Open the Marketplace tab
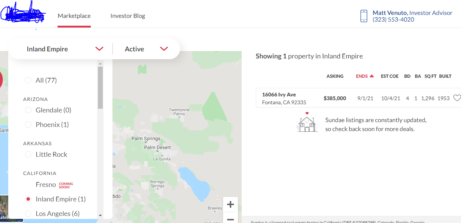The width and height of the screenshot is (461, 223). tap(74, 16)
